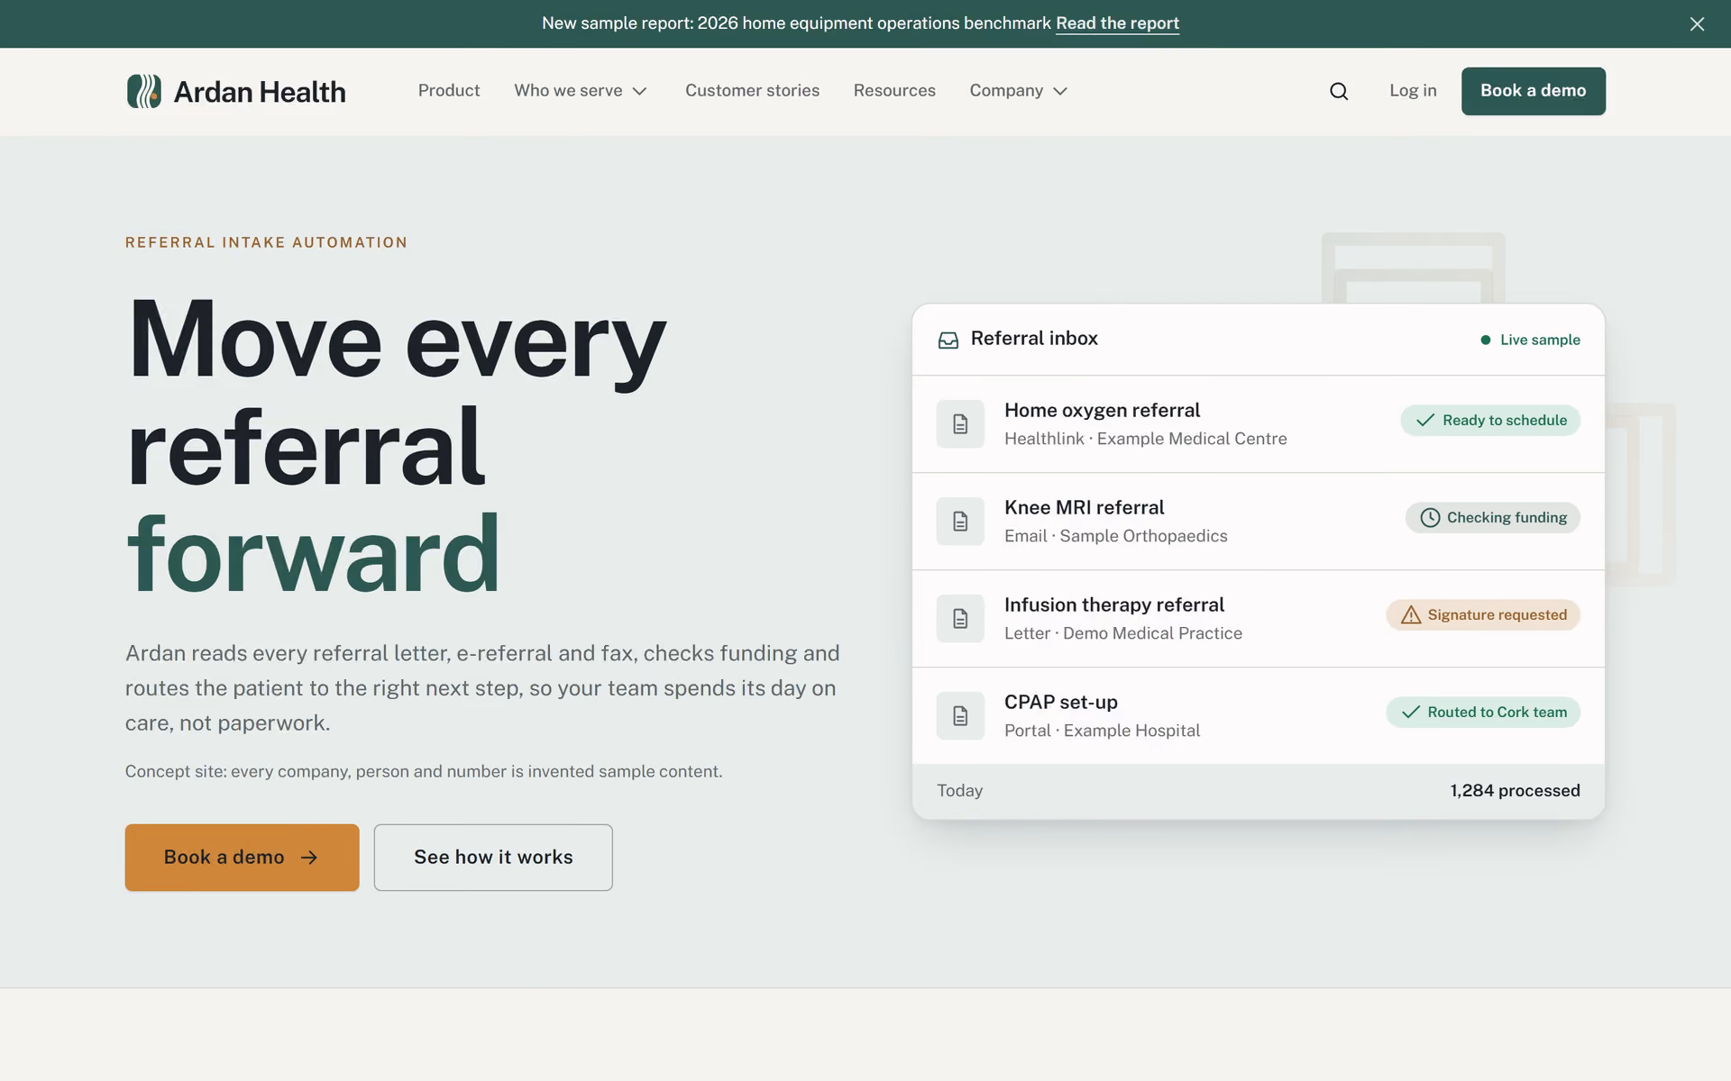Click Portal · Example Hospital text
The width and height of the screenshot is (1731, 1081).
tap(1102, 731)
